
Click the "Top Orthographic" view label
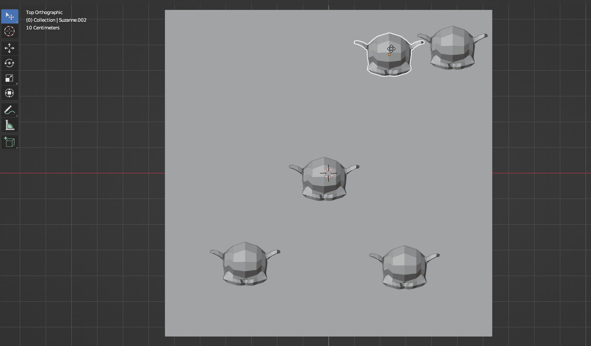pyautogui.click(x=44, y=12)
